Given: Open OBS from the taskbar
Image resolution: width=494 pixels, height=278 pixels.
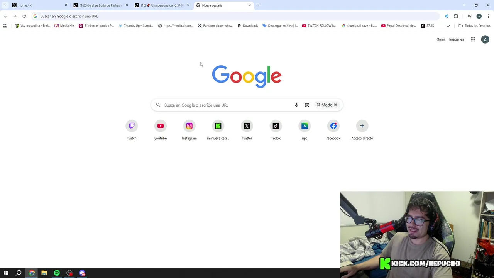Looking at the screenshot, I should [69, 273].
